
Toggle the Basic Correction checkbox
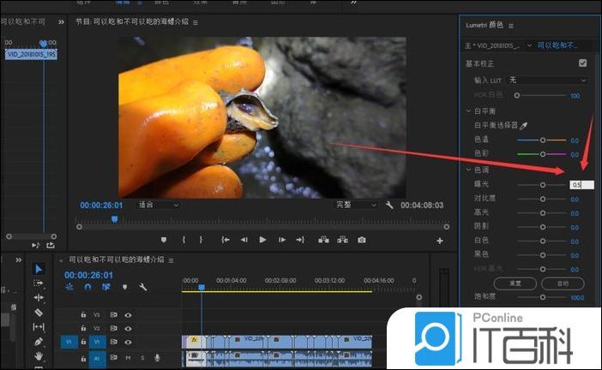583,63
